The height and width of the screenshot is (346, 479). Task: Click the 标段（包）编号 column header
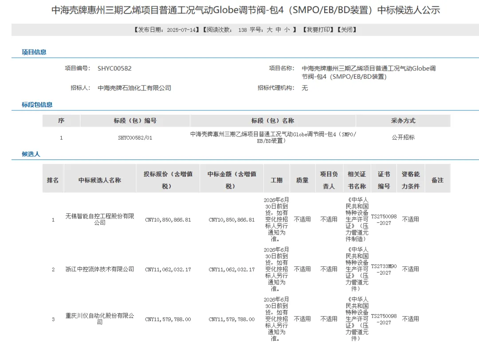coord(135,121)
